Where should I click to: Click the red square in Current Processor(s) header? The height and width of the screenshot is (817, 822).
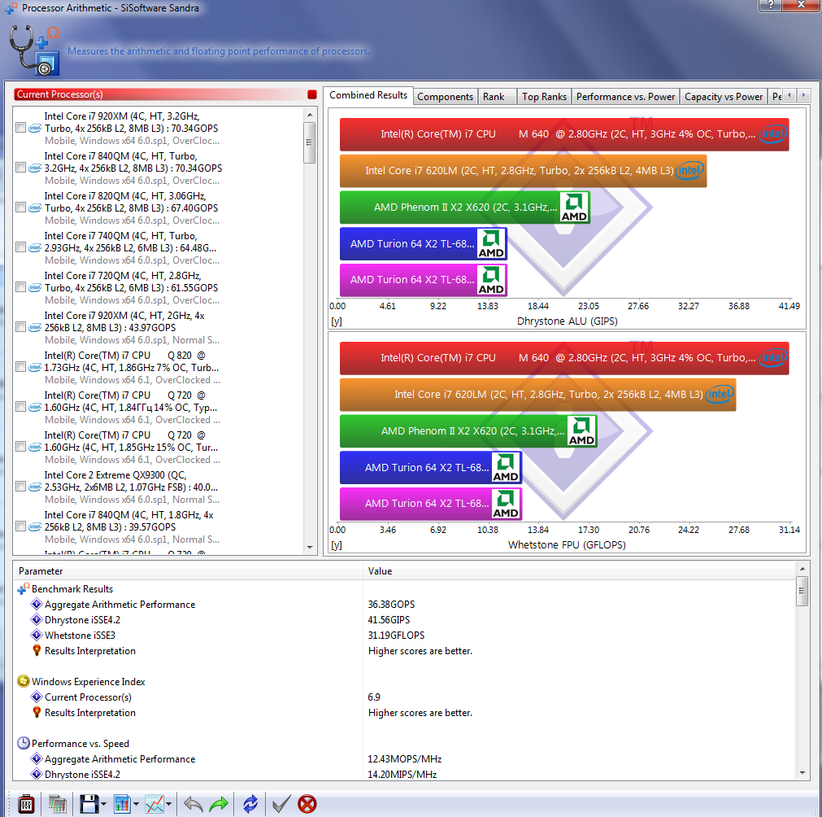[x=312, y=94]
